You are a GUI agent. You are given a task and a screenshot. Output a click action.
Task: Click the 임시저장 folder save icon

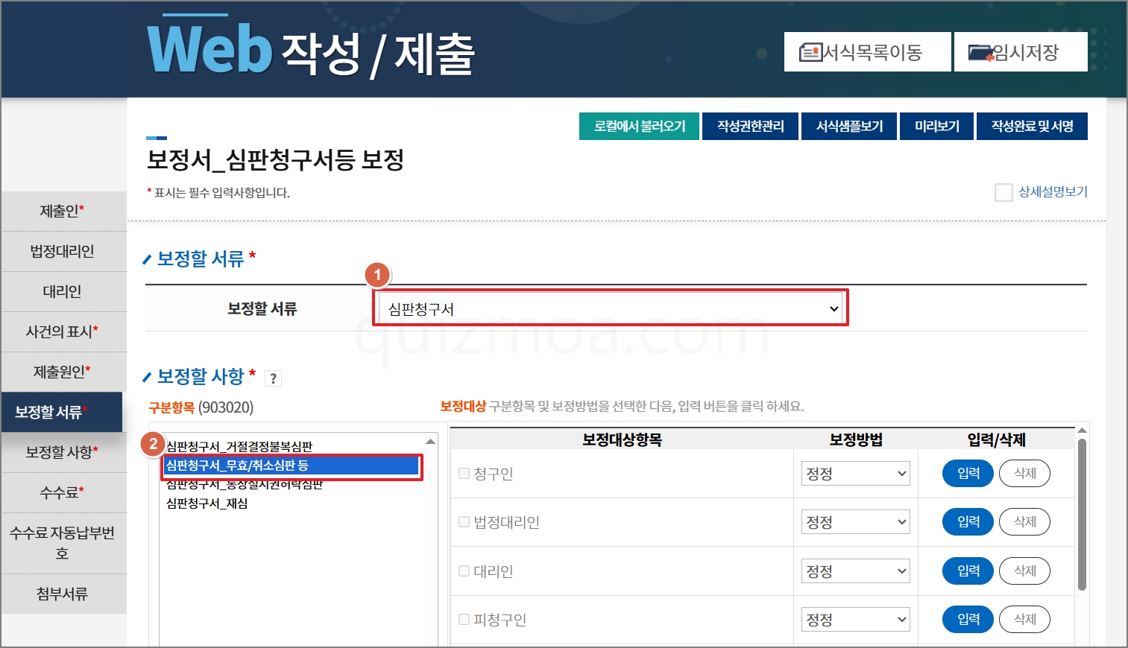pos(981,53)
